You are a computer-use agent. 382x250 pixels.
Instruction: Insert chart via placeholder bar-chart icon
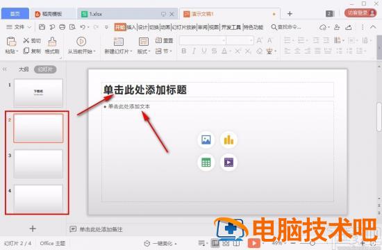tap(229, 140)
